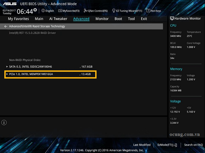Go to the Boot tab
205x153 pixels.
[x=118, y=19]
